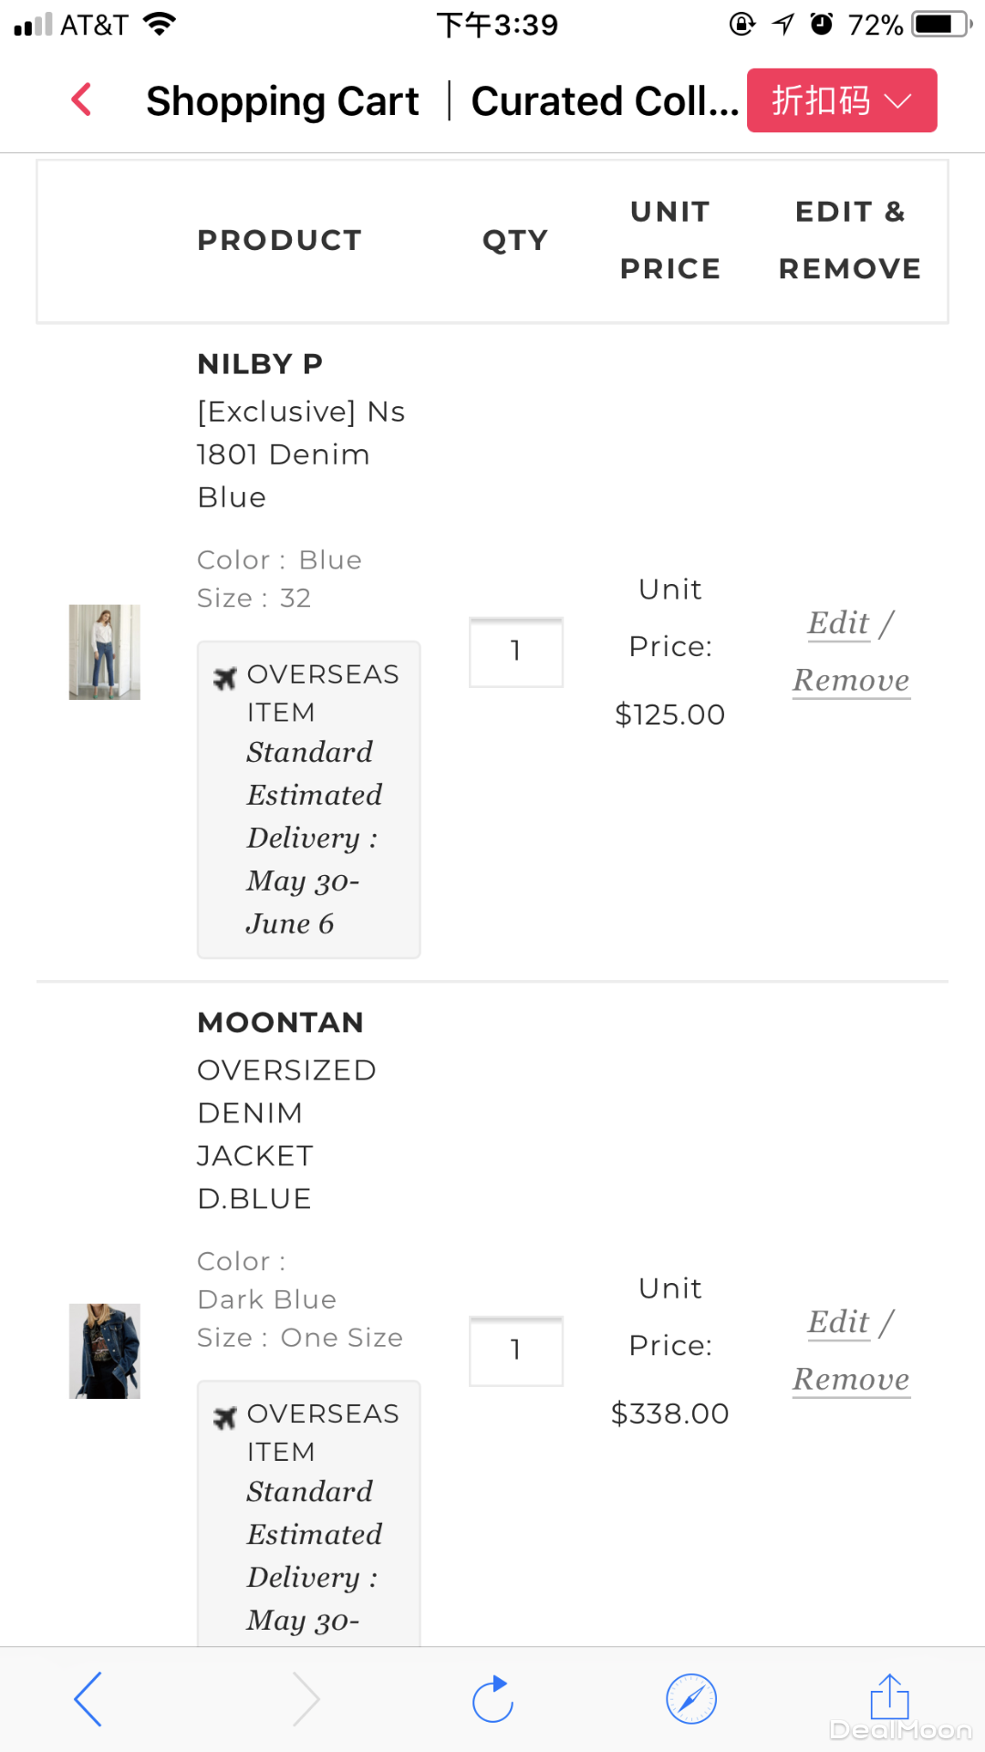Click Edit link for Moontan jacket

[838, 1322]
